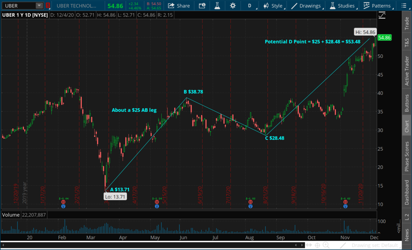The image size is (412, 250).
Task: Open the Patterns menu
Action: pos(378,6)
